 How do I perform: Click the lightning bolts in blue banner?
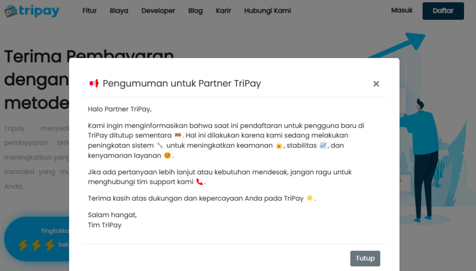(x=36, y=245)
